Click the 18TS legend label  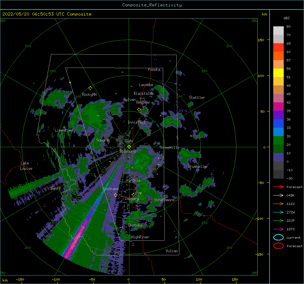click(x=290, y=229)
